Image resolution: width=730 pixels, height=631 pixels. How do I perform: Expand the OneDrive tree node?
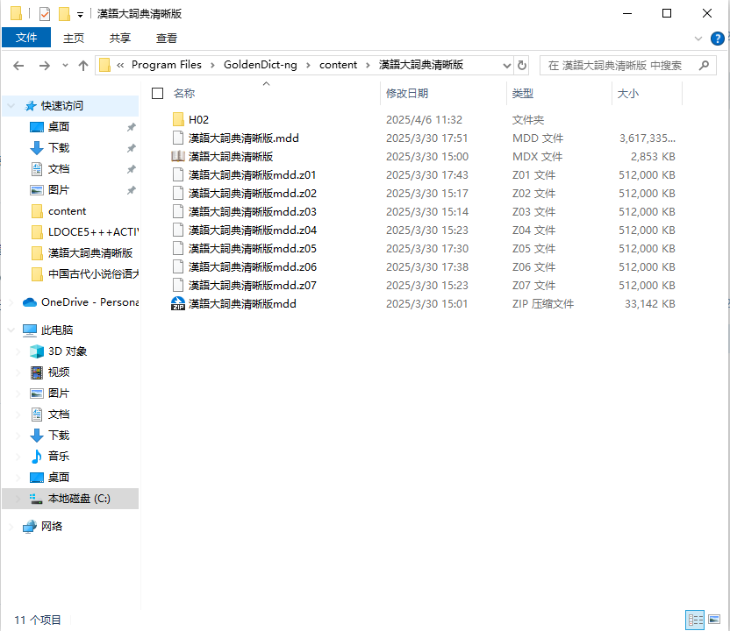[11, 302]
